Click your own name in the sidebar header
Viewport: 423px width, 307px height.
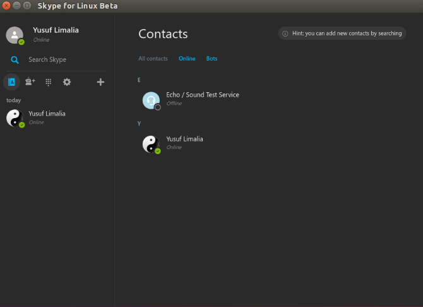(x=56, y=30)
